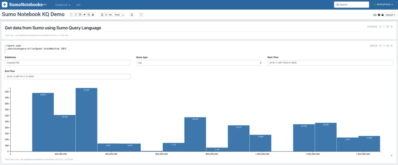This screenshot has height=165, width=398.
Task: Toggle output book icon in FINISHED paragraph
Action: pyautogui.click(x=388, y=27)
